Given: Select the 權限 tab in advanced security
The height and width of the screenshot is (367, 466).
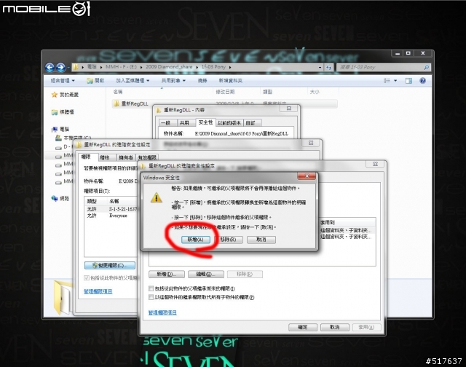Looking at the screenshot, I should pos(88,157).
